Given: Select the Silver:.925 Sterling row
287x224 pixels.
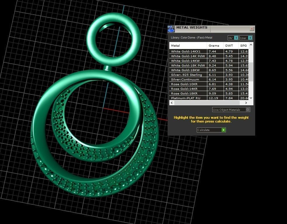Looking at the screenshot, I should tap(209, 75).
